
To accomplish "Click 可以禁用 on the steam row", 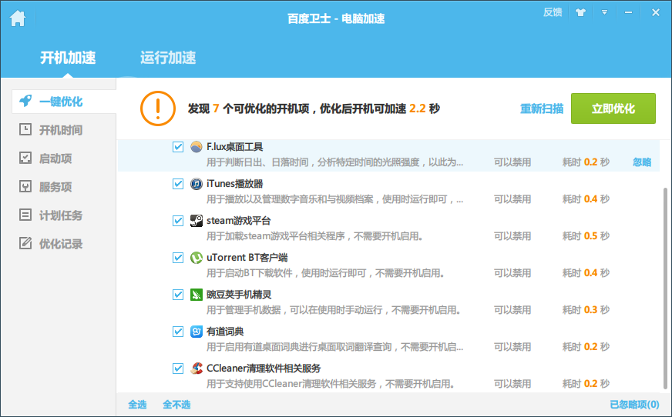I will coord(512,236).
